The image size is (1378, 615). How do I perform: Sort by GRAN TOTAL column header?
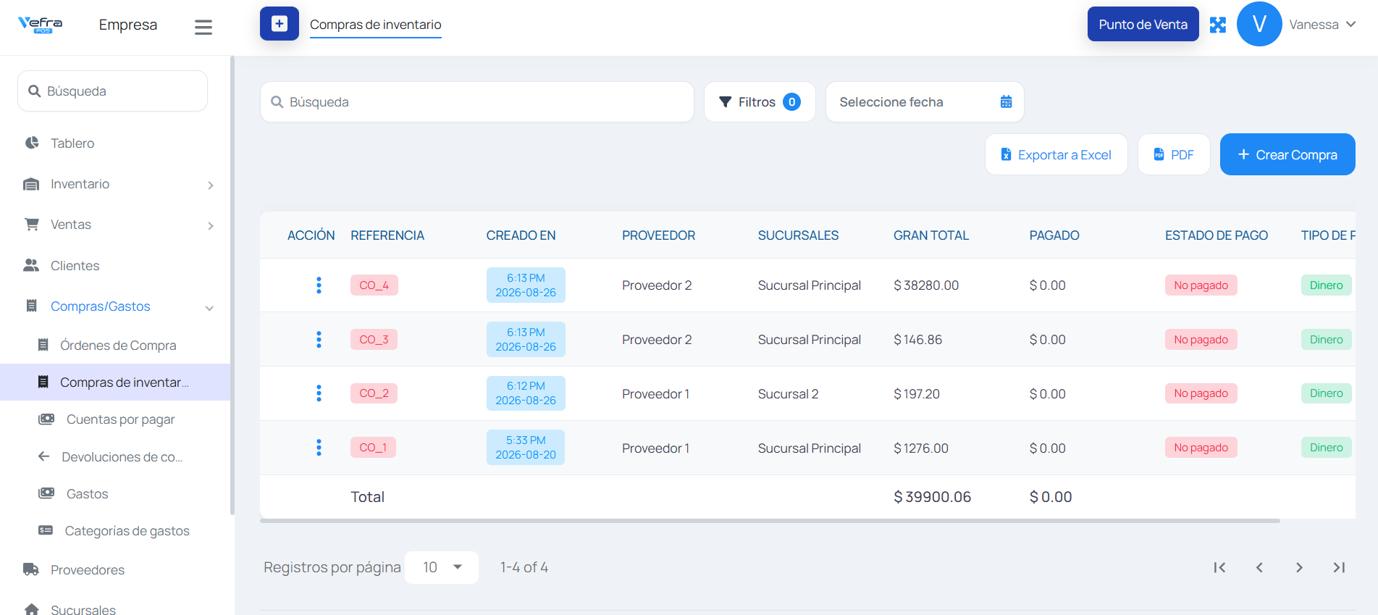[931, 235]
